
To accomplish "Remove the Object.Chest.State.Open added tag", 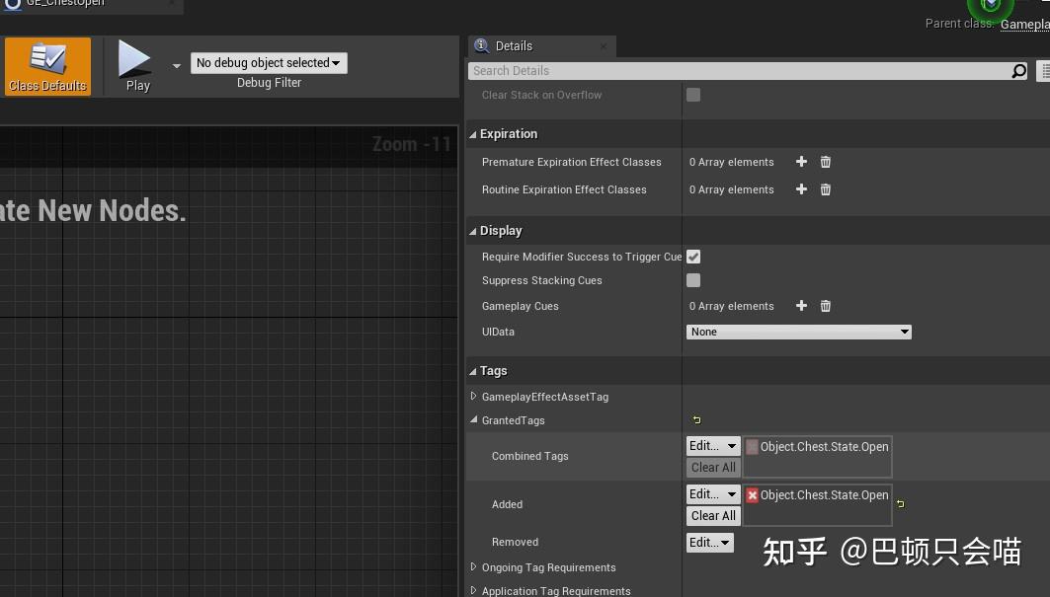I will coord(752,494).
